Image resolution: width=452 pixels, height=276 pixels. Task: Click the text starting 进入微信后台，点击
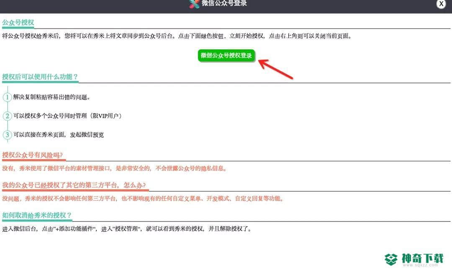coord(127,229)
